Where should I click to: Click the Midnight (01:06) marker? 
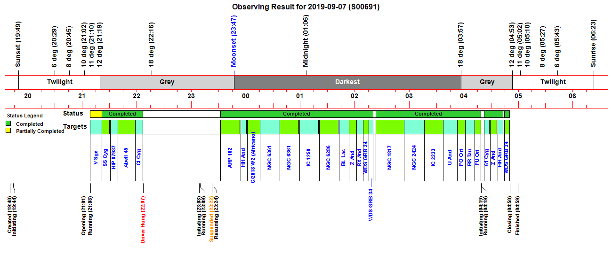(306, 41)
